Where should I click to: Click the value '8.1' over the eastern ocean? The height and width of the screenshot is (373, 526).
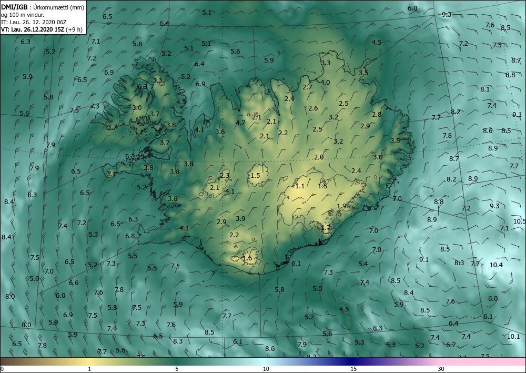pyautogui.click(x=485, y=89)
